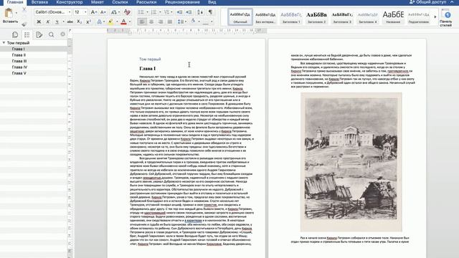Screen dimensions: 459x258
Task: Apply yellow text highlight marker
Action: [110, 21]
